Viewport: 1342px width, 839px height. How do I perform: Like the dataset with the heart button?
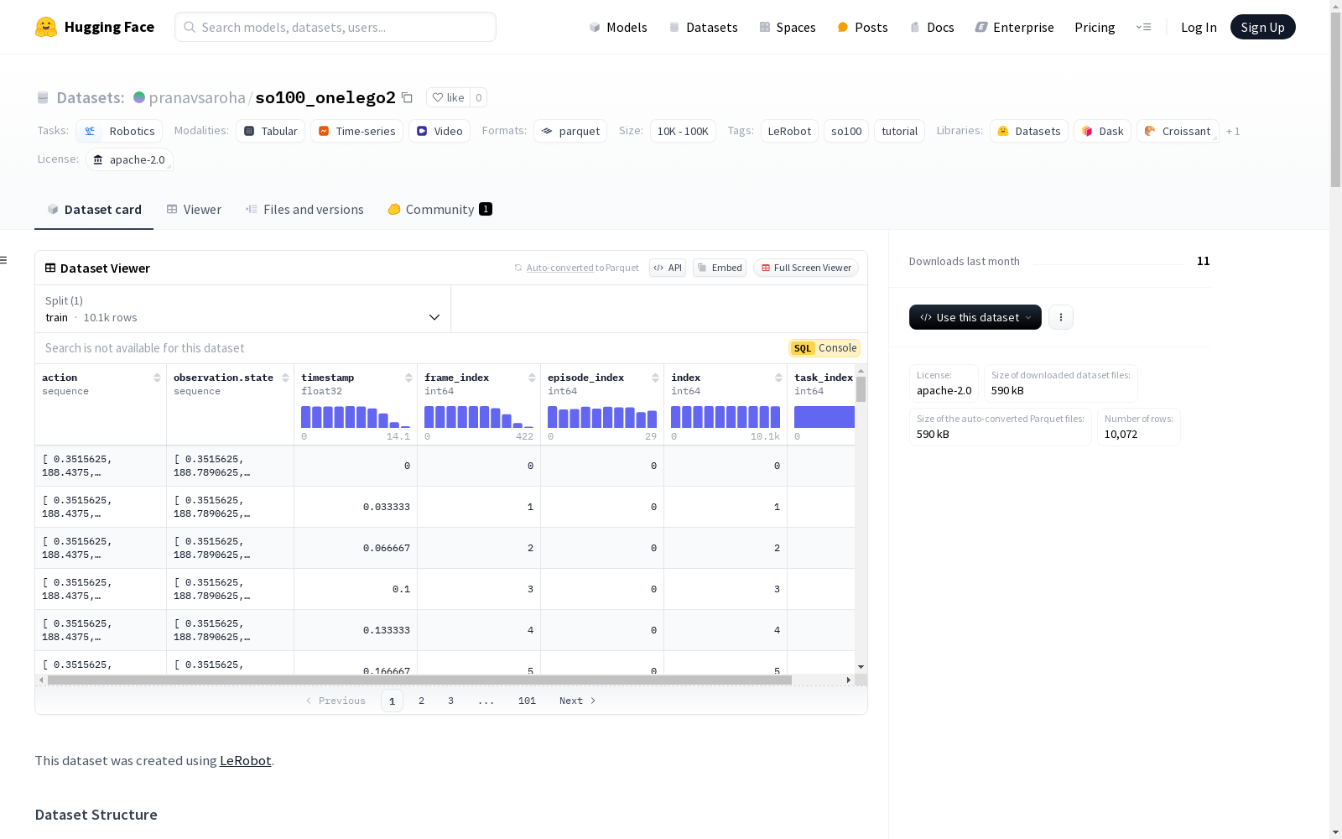click(448, 97)
